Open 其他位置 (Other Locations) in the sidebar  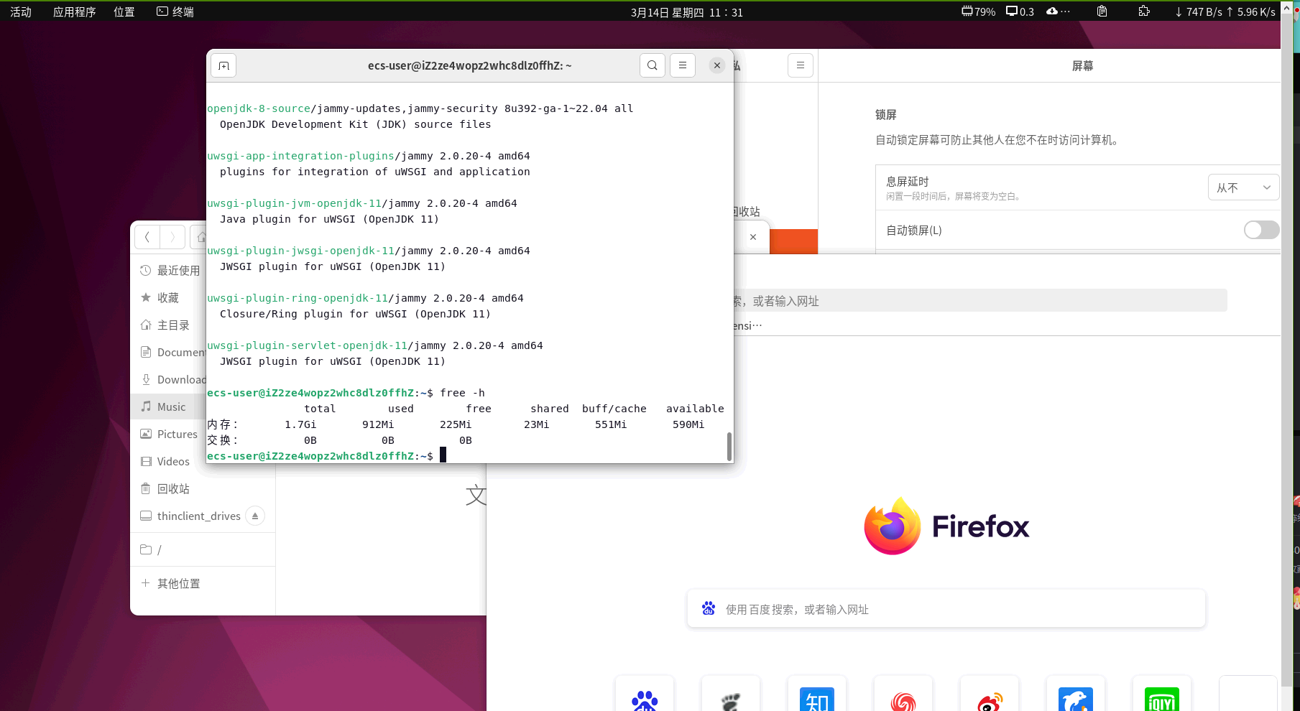[203, 583]
